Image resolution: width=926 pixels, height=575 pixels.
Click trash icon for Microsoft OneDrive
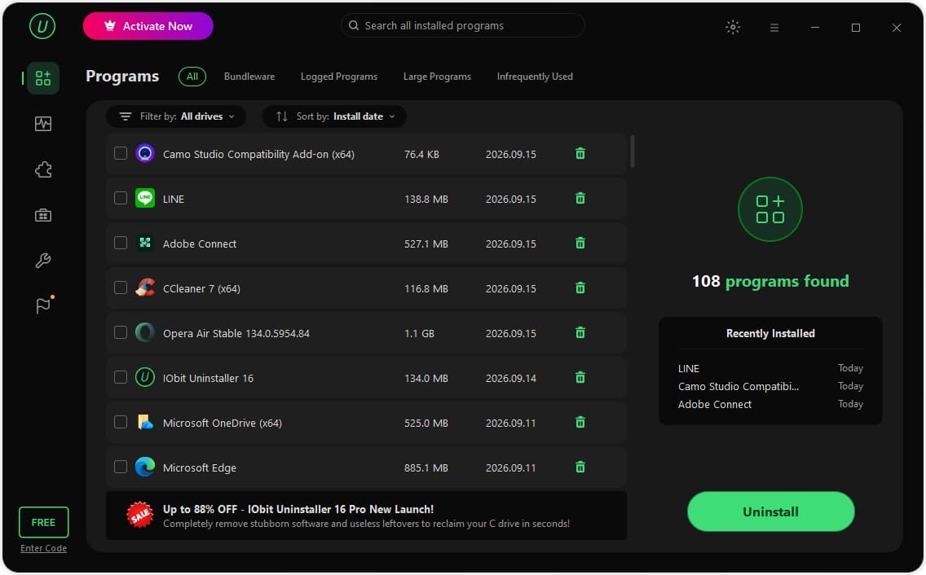(x=580, y=422)
